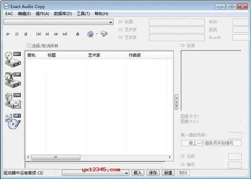Open the 工具(T) menu
Viewport: 251px width, 179px height.
click(x=83, y=14)
